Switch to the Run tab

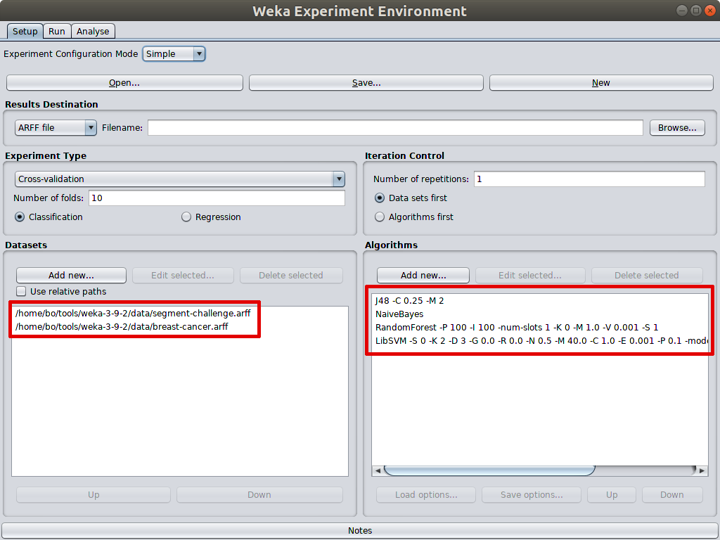tap(56, 31)
